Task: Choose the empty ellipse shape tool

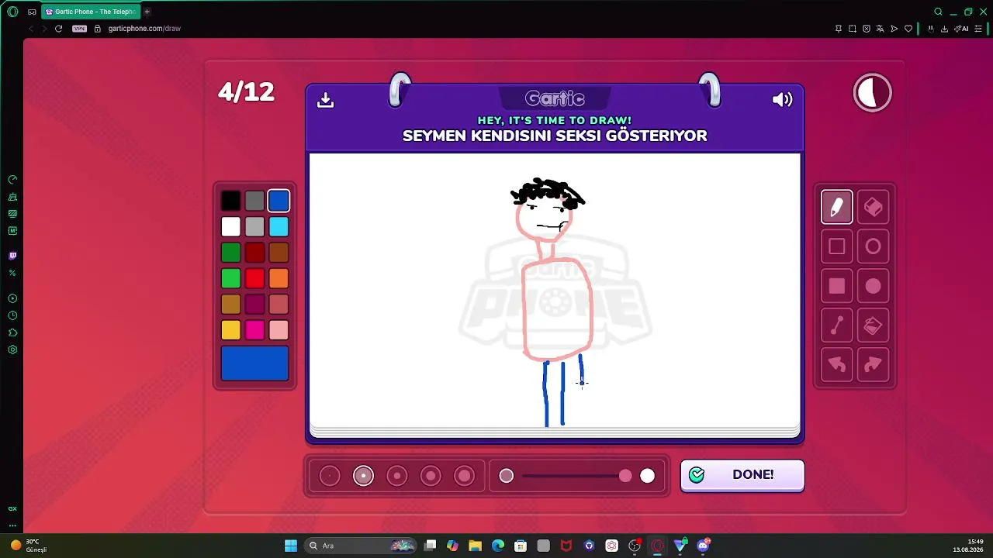Action: point(873,246)
